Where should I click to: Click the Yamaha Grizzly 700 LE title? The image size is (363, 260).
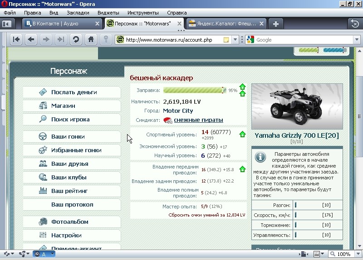click(x=297, y=135)
